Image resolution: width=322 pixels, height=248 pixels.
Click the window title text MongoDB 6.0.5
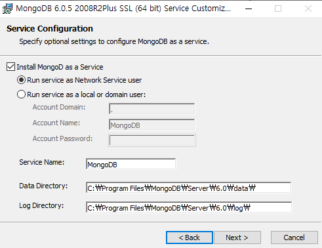[123, 9]
